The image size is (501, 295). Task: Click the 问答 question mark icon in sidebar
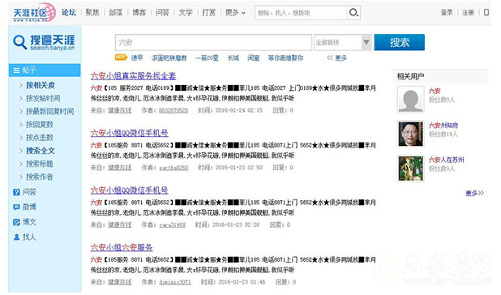click(x=16, y=192)
